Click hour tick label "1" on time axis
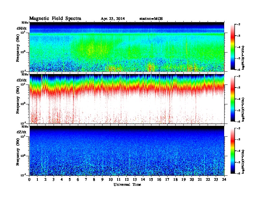This screenshot has height=206, width=267. point(37,180)
